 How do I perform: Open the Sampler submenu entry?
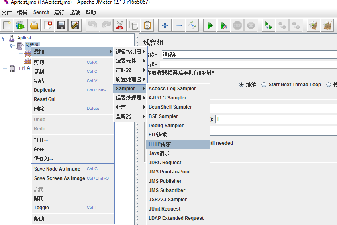click(130, 89)
